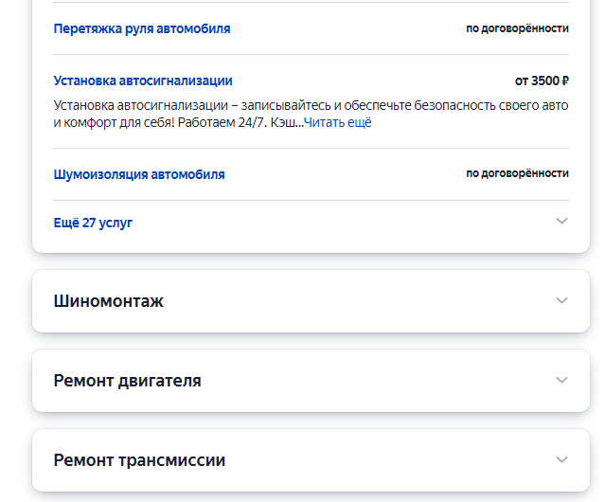The width and height of the screenshot is (605, 502).
Task: Show more services using Ещё 27 услуг chevron
Action: tap(561, 222)
